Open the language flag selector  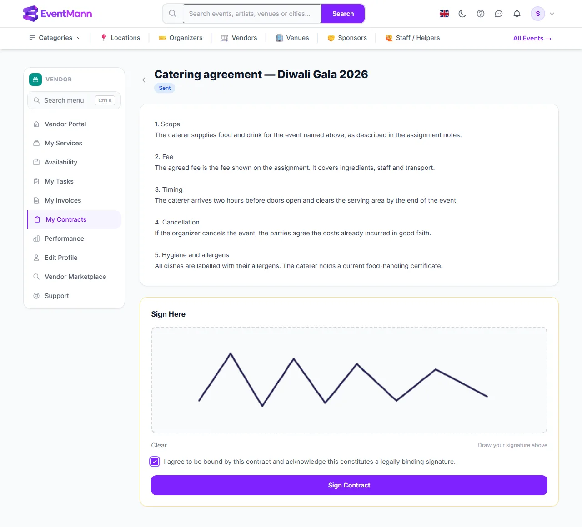[x=444, y=14]
